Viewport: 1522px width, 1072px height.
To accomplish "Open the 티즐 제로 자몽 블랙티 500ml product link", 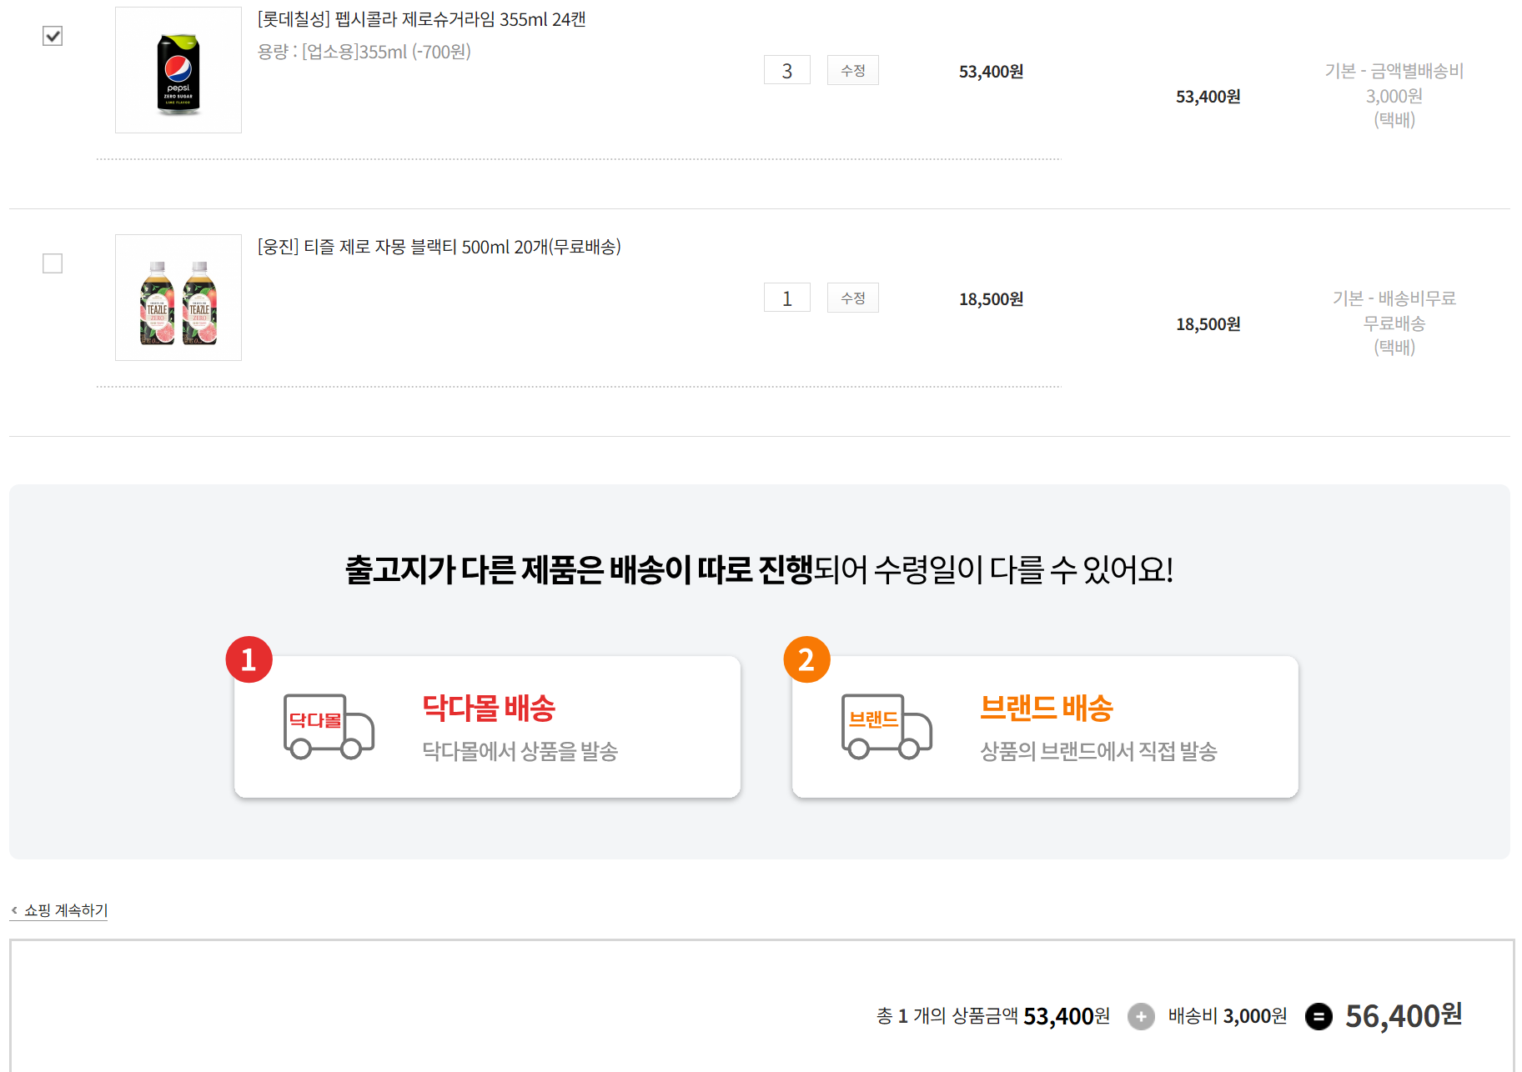I will tap(439, 247).
